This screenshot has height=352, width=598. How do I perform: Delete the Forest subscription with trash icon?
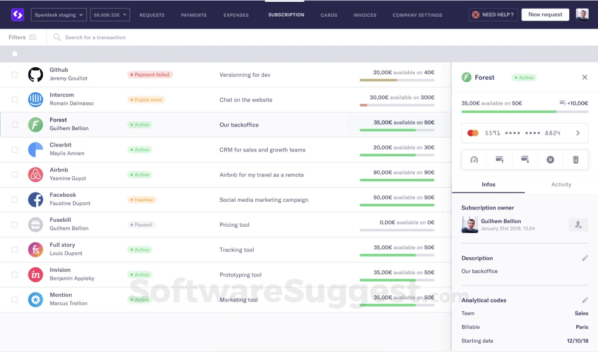576,159
